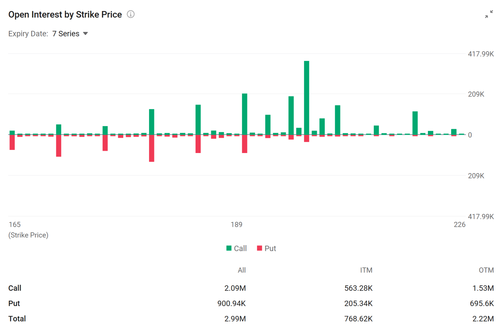
Task: Toggle the Put series in the legend
Action: click(x=266, y=248)
